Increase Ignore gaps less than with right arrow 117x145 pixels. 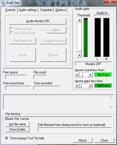point(90,86)
